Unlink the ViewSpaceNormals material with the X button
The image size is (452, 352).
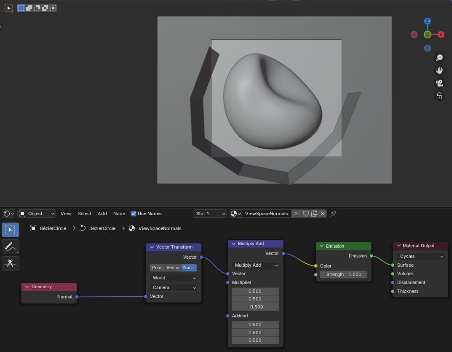[x=322, y=214]
